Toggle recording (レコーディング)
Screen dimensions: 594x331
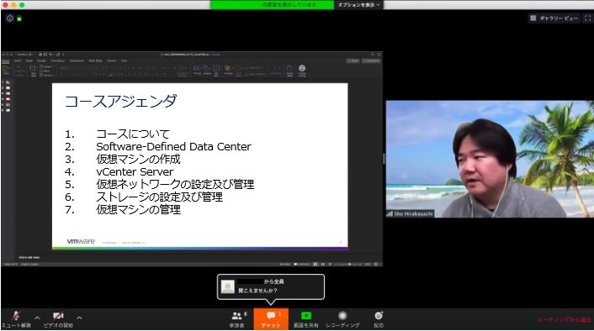pyautogui.click(x=342, y=319)
